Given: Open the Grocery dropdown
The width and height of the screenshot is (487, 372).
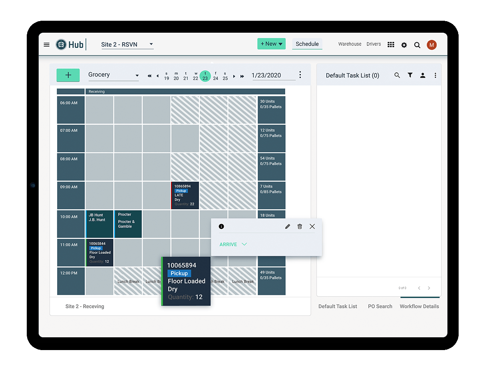Looking at the screenshot, I should click(113, 75).
